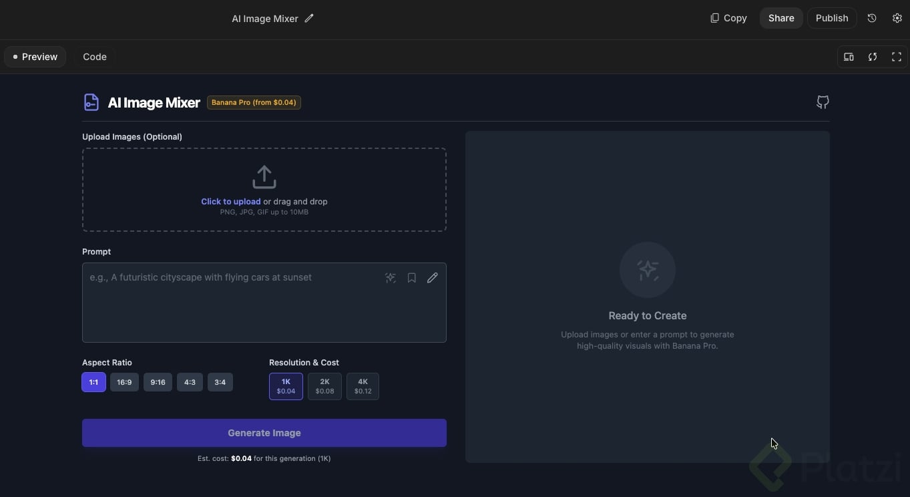Viewport: 910px width, 497px height.
Task: Click the pencil icon to rename the project
Action: 309,19
